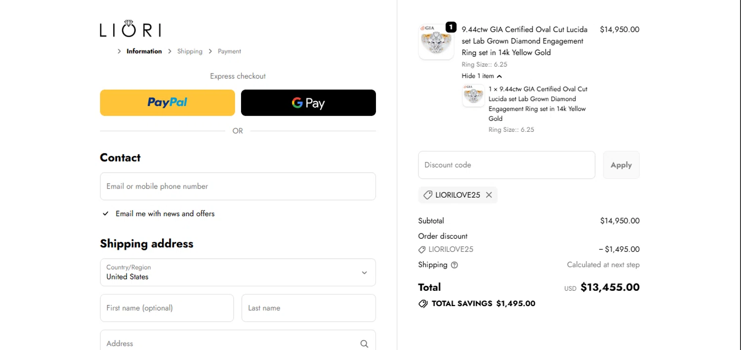This screenshot has width=741, height=350.
Task: Click TOTAL SAVINGS $1,495.00 text
Action: coord(483,304)
